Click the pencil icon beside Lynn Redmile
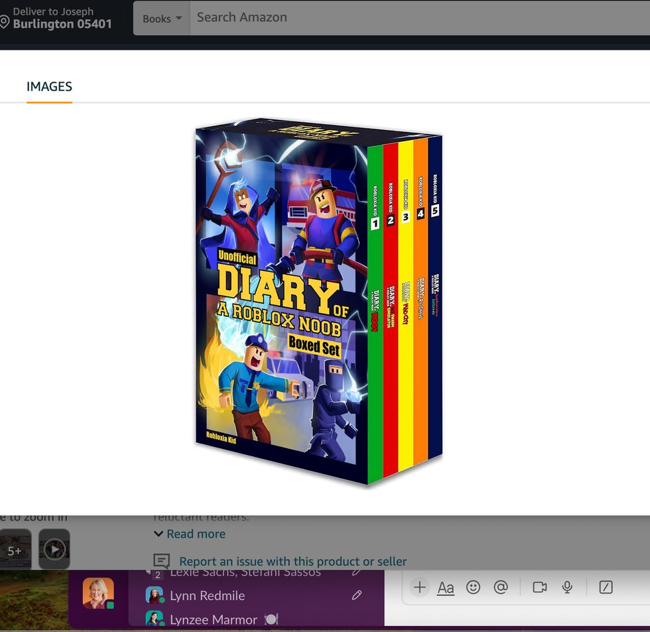This screenshot has width=650, height=632. pos(357,596)
